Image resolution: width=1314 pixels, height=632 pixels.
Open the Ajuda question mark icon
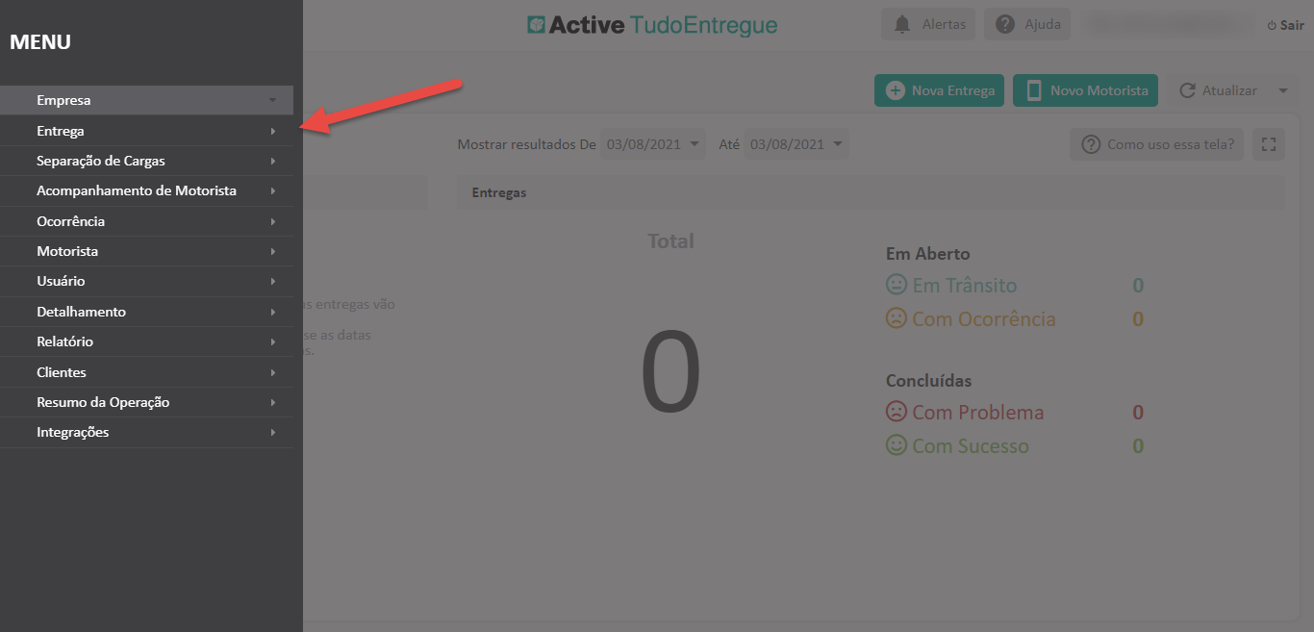1005,24
